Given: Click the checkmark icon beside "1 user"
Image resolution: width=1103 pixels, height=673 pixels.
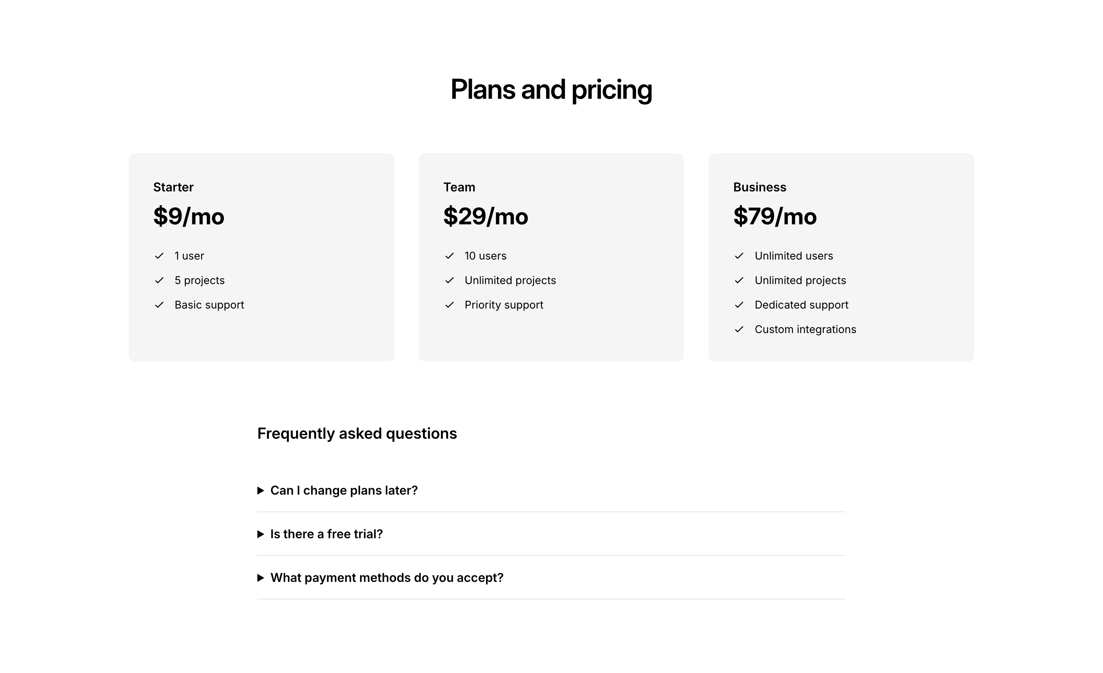Looking at the screenshot, I should (x=159, y=256).
